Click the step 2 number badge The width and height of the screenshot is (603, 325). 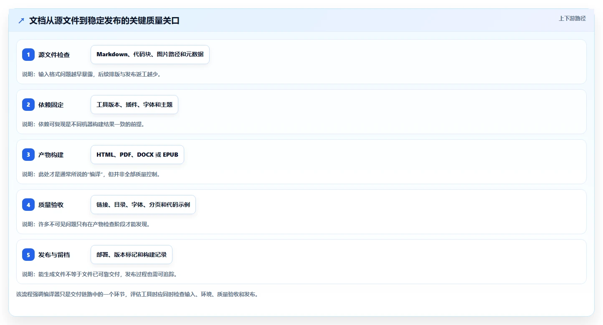(x=28, y=105)
